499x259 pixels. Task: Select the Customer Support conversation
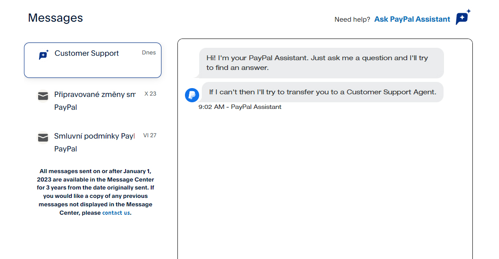click(x=93, y=60)
